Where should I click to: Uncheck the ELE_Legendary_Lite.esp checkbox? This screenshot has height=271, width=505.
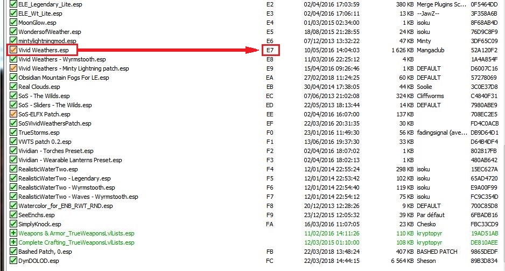point(13,4)
